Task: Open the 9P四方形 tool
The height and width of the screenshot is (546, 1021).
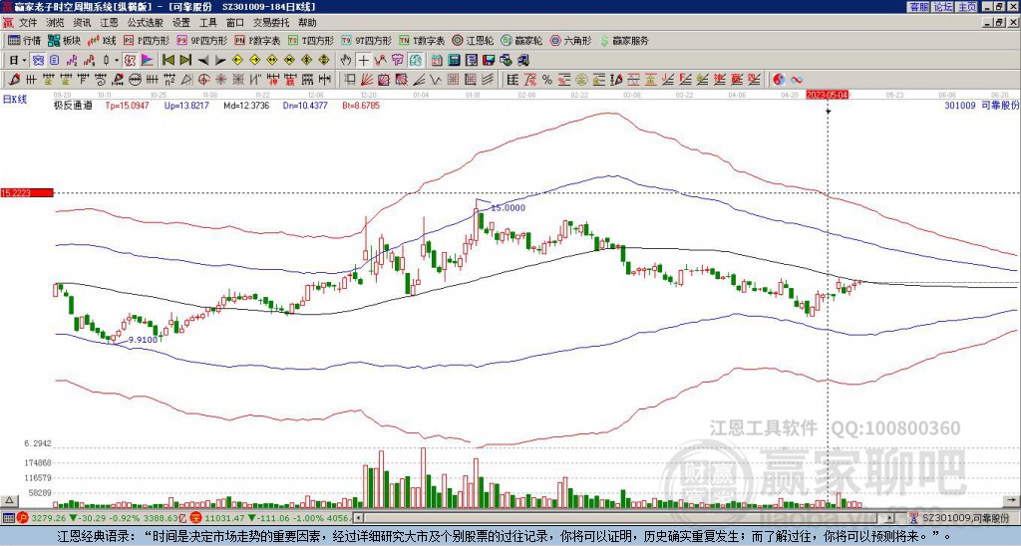Action: pyautogui.click(x=201, y=40)
